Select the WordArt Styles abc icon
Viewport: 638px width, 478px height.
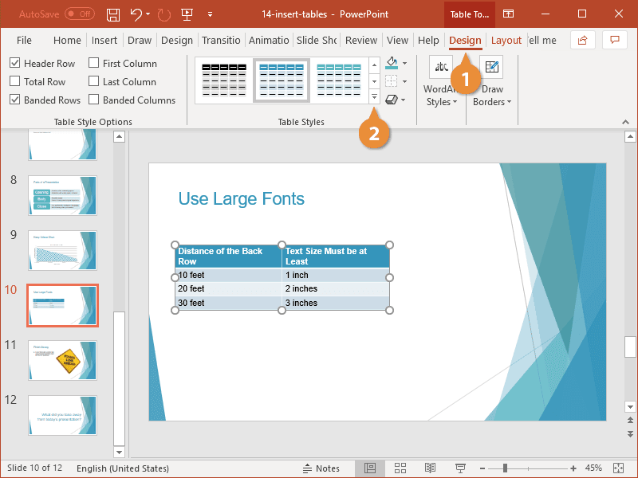pyautogui.click(x=440, y=67)
